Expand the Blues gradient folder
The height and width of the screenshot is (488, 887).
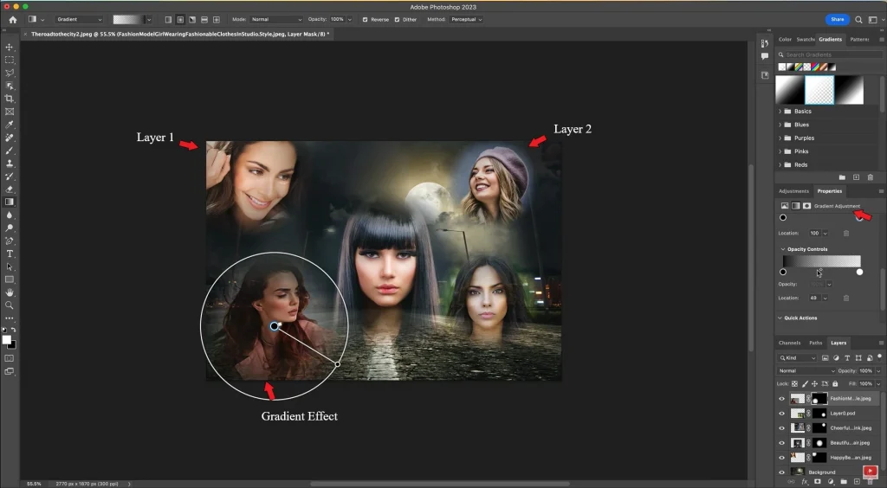[x=780, y=125]
